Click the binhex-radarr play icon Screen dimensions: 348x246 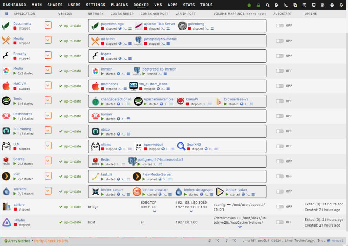(x=220, y=192)
